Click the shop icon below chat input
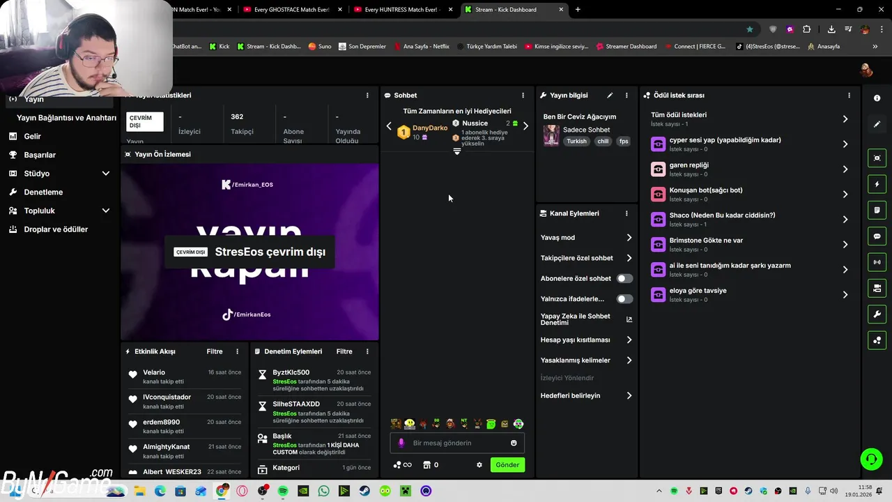Viewport: 892px width, 502px height. [427, 465]
